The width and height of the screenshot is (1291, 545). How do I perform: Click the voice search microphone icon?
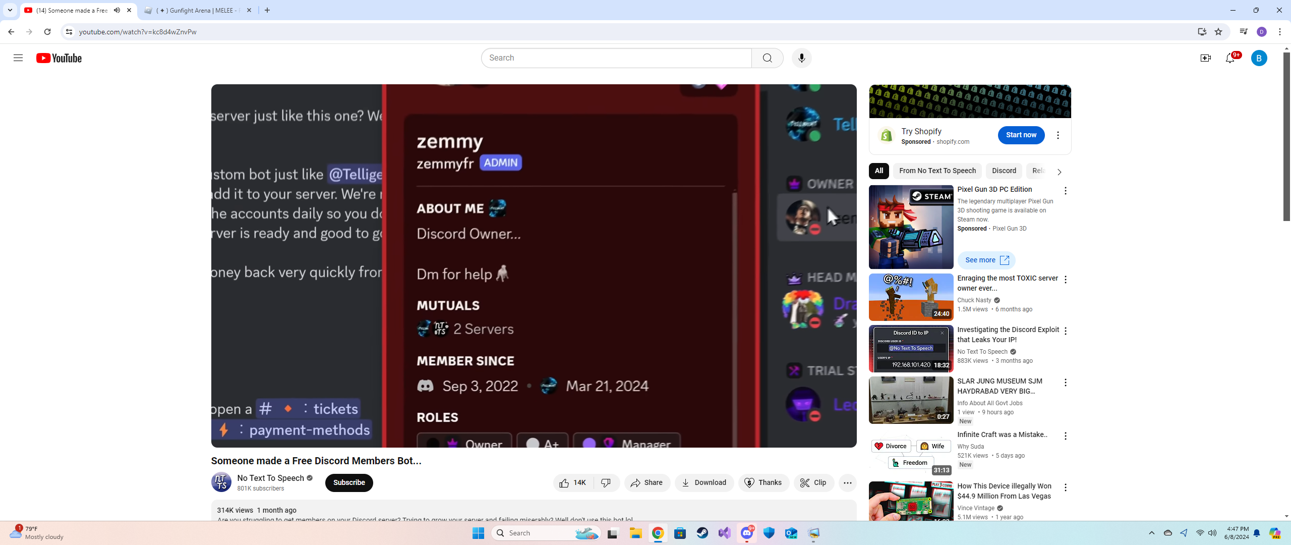click(x=801, y=58)
